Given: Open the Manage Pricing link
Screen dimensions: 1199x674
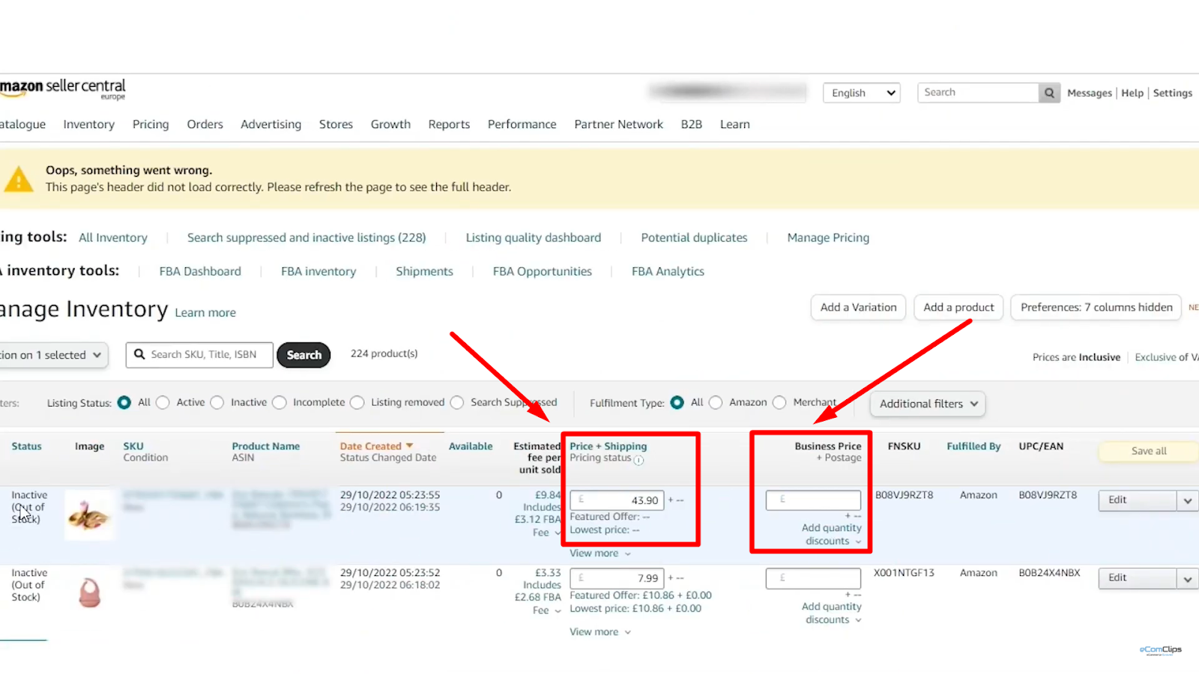Looking at the screenshot, I should click(x=828, y=237).
